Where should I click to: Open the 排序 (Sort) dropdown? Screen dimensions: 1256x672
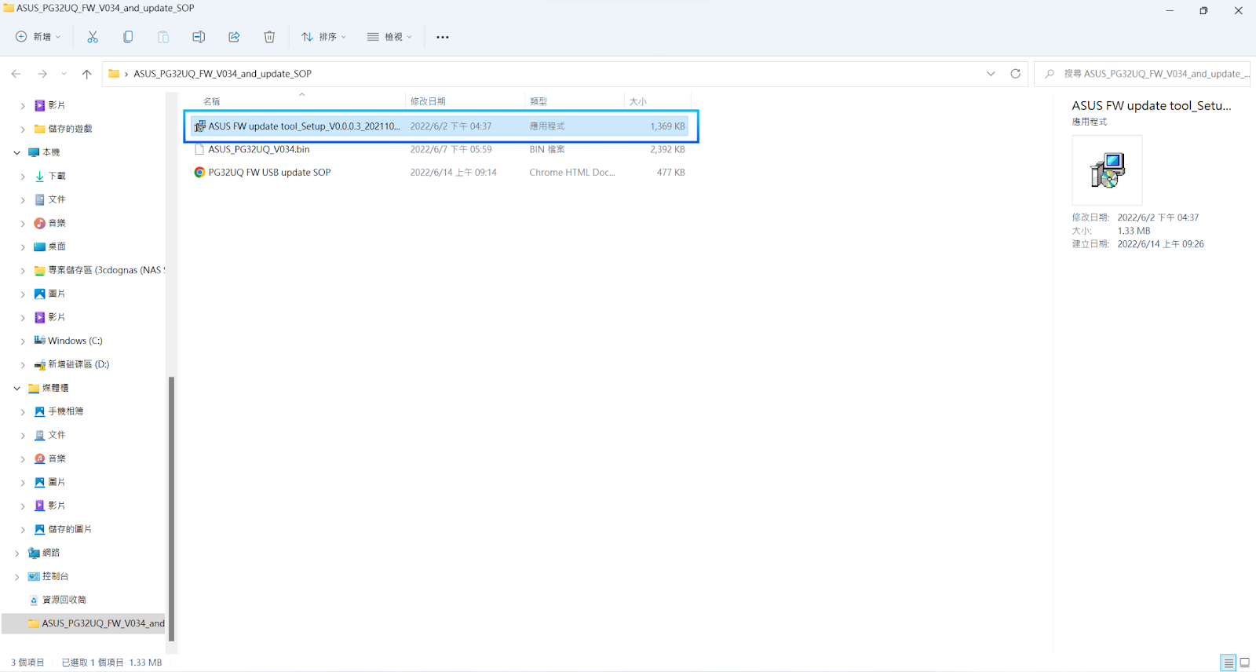323,37
